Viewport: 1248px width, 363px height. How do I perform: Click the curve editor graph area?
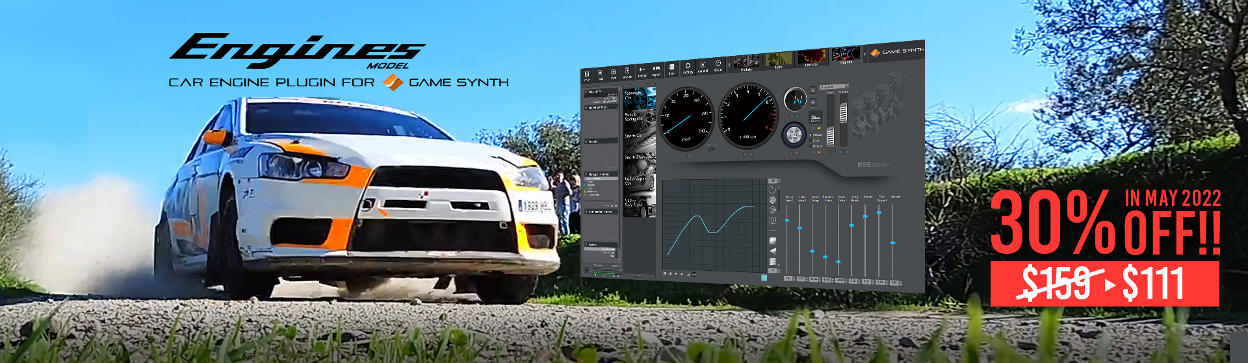click(x=714, y=225)
